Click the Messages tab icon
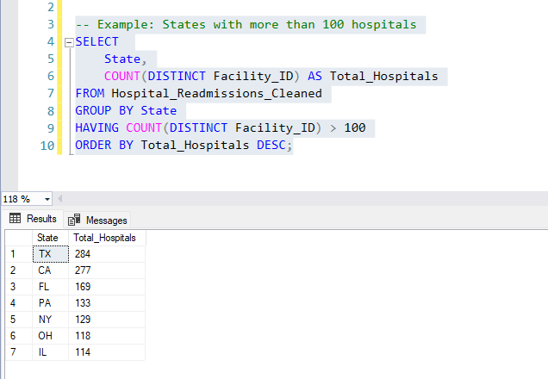Screen dimensions: 548x379 coord(74,220)
